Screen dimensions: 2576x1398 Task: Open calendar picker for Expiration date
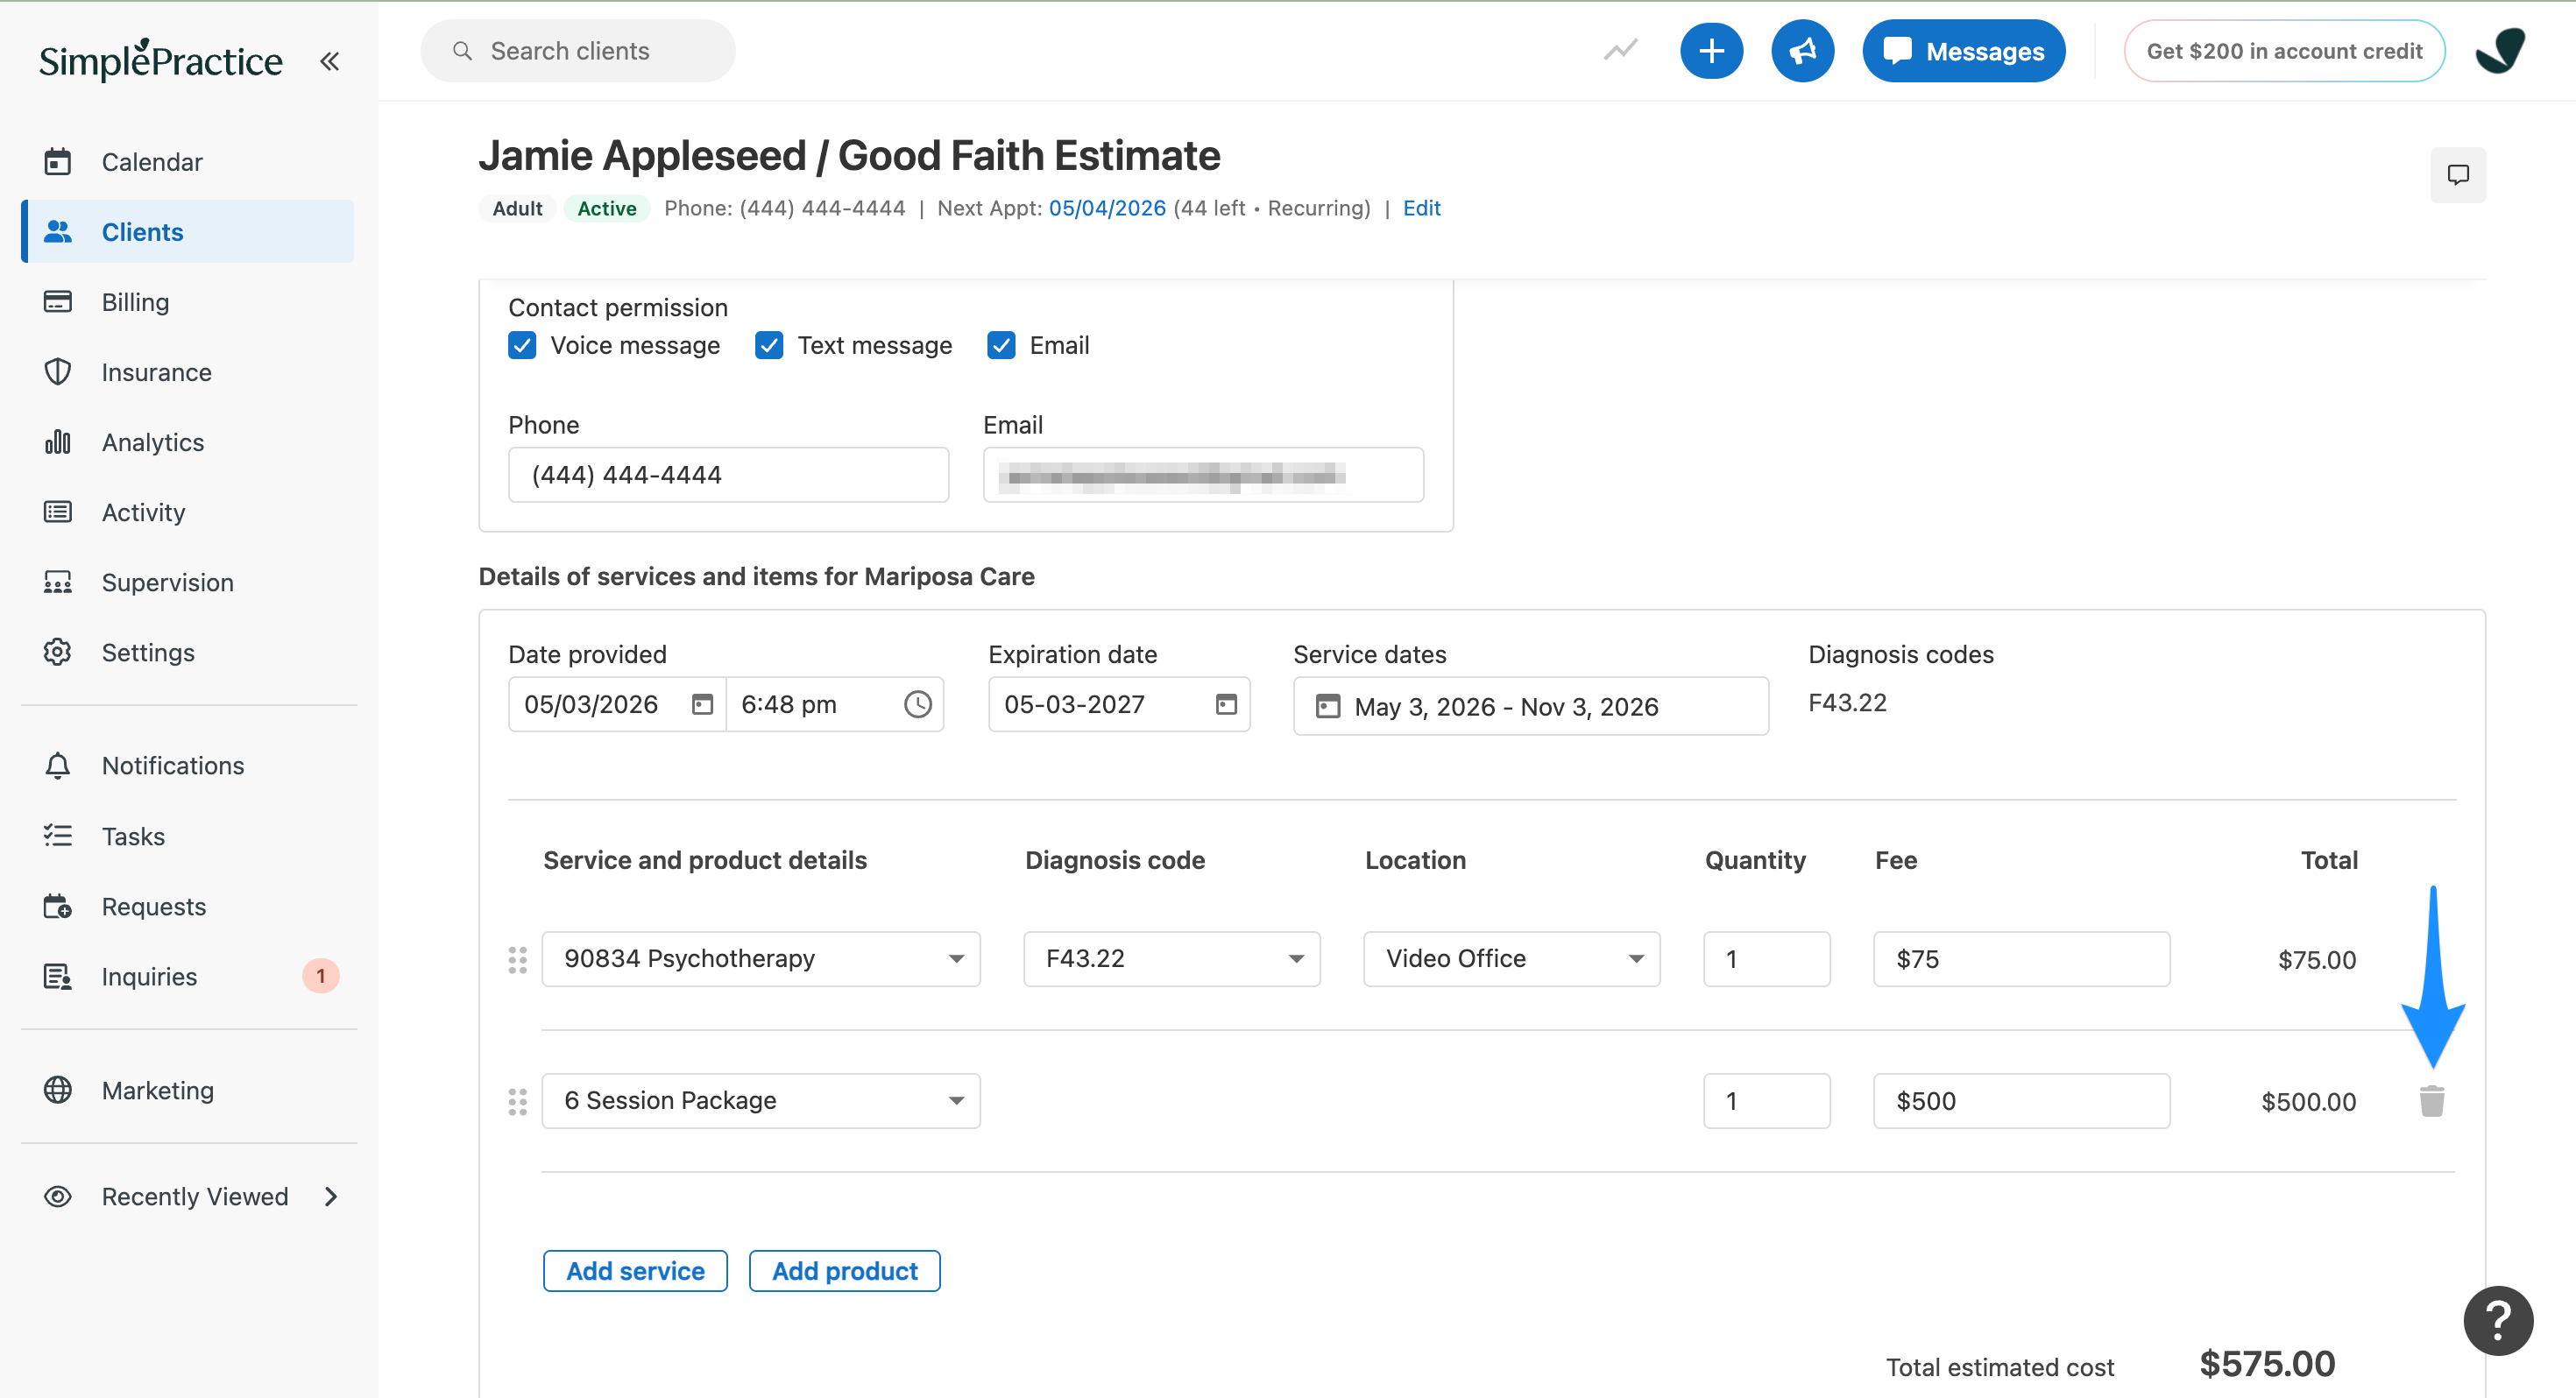(x=1226, y=705)
